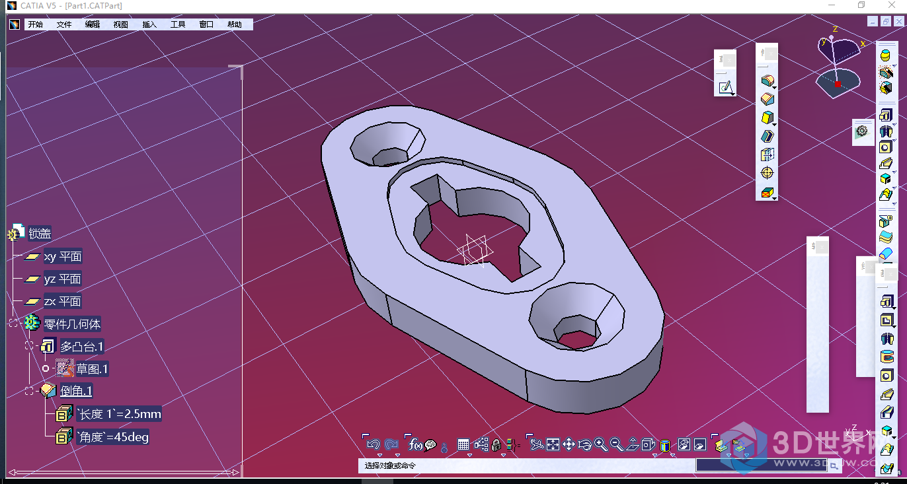Click the Zoom In magnifier
907x484 pixels.
(601, 444)
